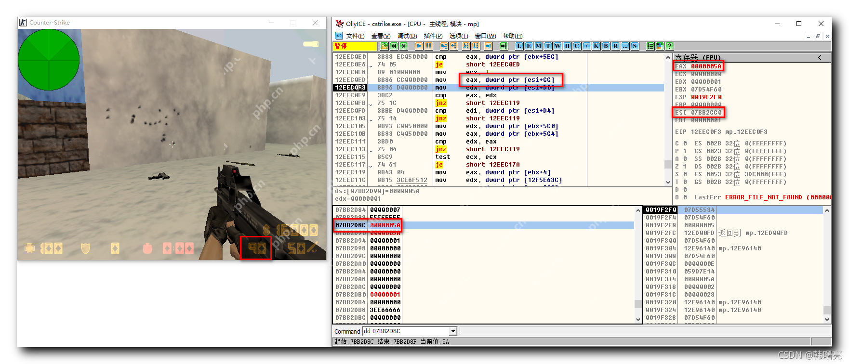Open Threads window with T button

548,46
